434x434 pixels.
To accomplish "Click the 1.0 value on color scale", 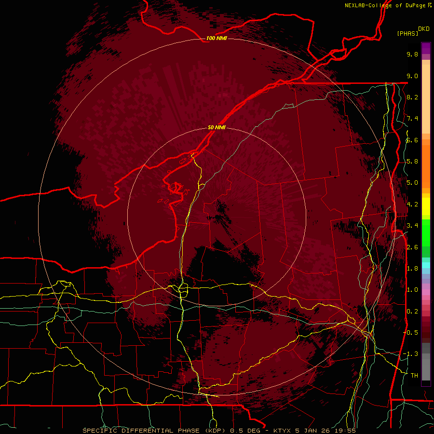I will (x=412, y=290).
